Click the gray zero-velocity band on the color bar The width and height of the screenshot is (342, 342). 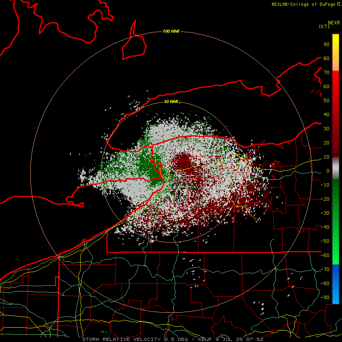pos(336,168)
